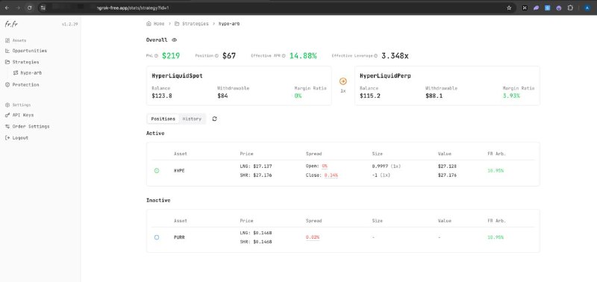Switch to the Positions tab
Image resolution: width=597 pixels, height=282 pixels.
click(x=163, y=119)
